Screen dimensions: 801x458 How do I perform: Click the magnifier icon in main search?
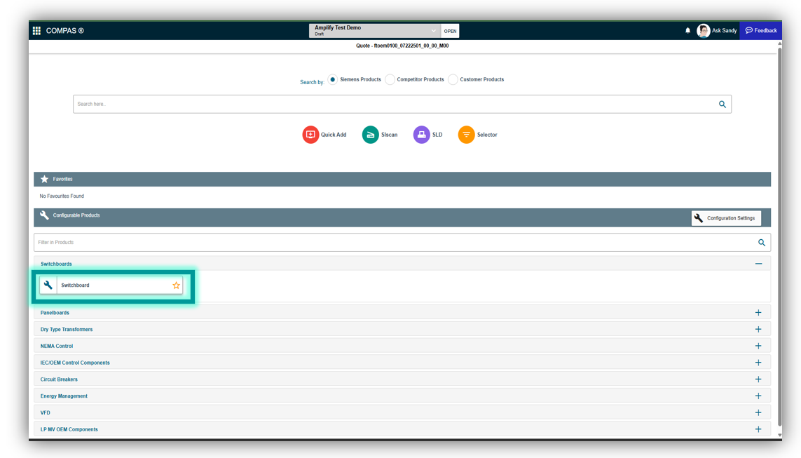[x=723, y=105]
